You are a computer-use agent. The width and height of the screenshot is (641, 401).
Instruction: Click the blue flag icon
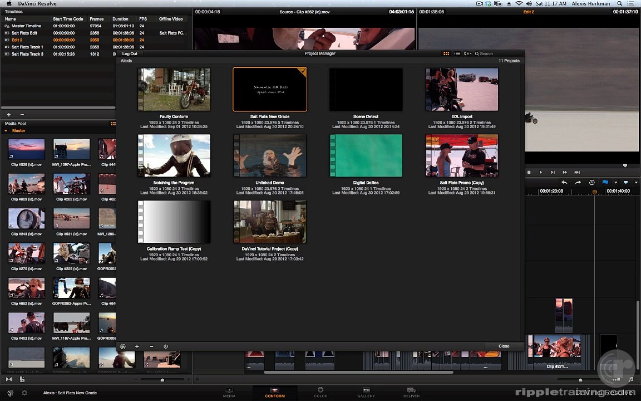(x=605, y=183)
